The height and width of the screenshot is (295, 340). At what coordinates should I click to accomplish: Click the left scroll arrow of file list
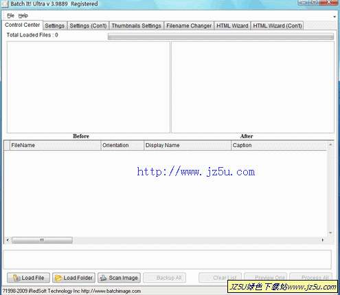click(x=8, y=240)
